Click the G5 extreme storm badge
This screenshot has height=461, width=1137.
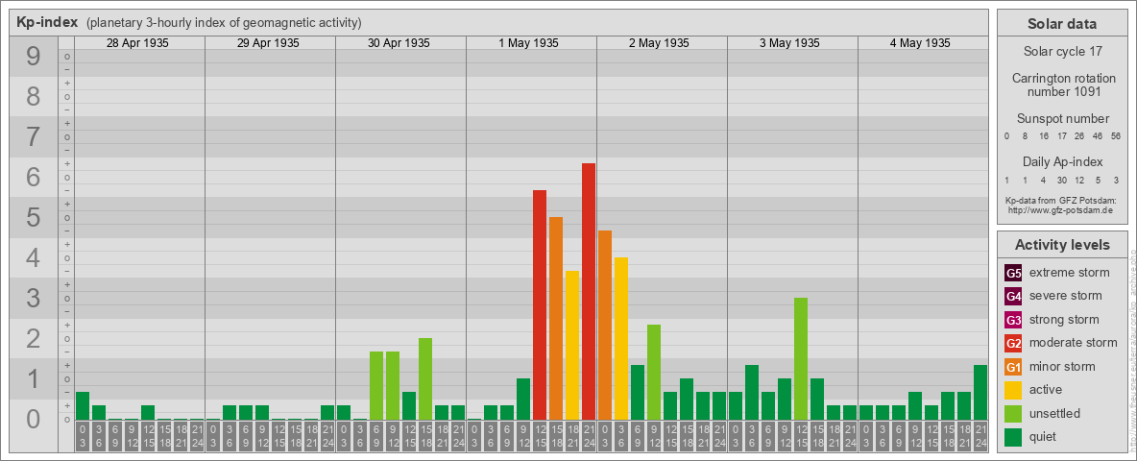tap(1013, 273)
